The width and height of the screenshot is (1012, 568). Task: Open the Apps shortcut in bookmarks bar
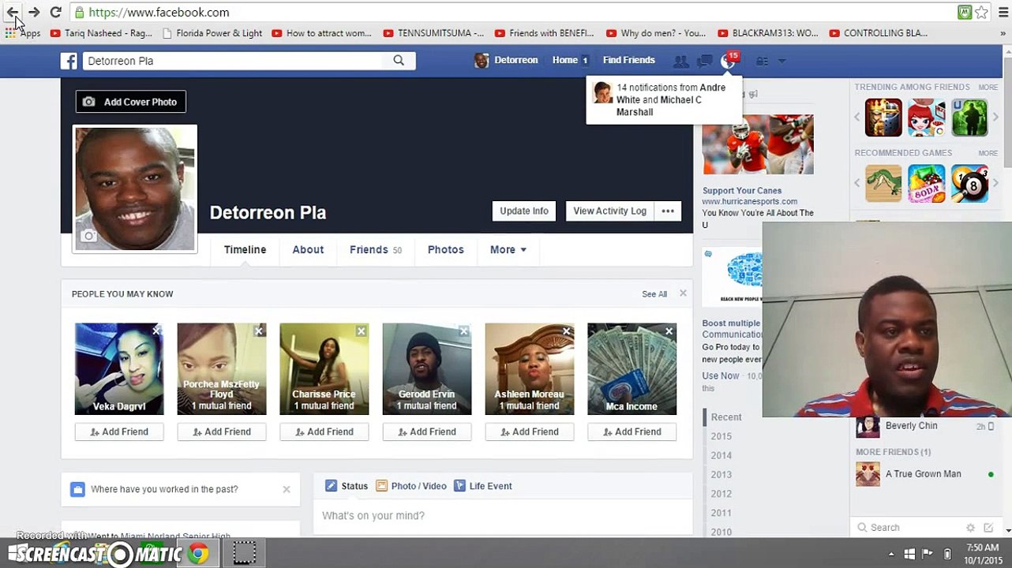23,33
